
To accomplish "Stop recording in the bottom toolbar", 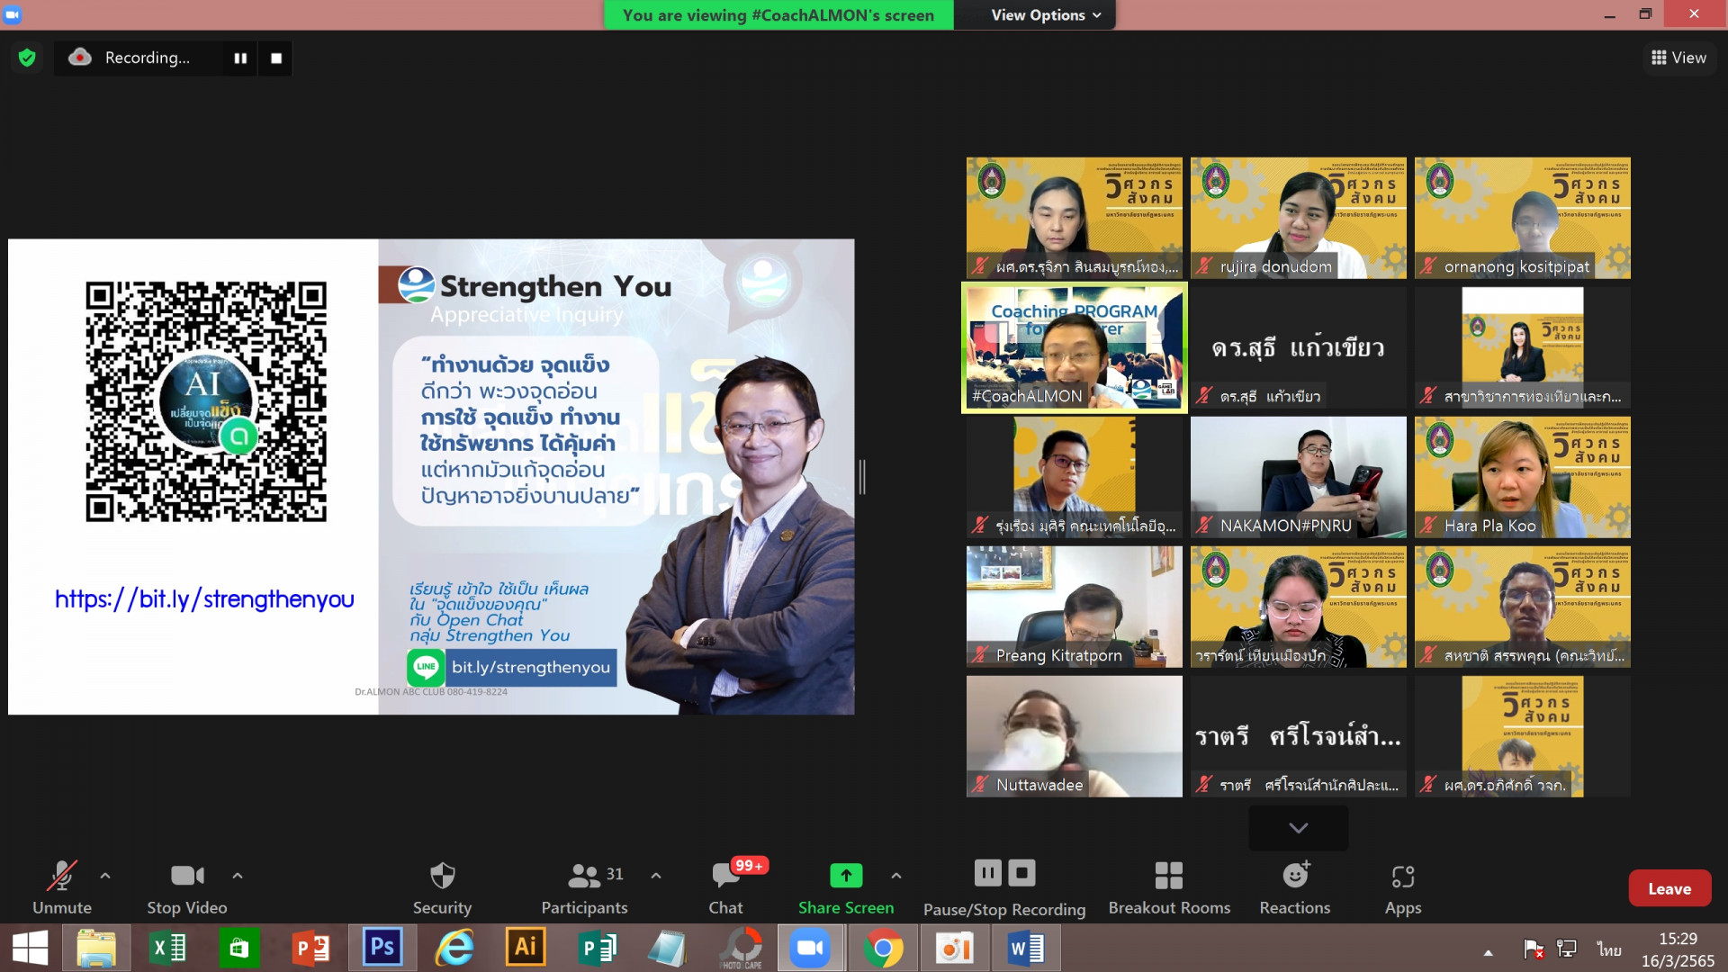I will pyautogui.click(x=1021, y=873).
